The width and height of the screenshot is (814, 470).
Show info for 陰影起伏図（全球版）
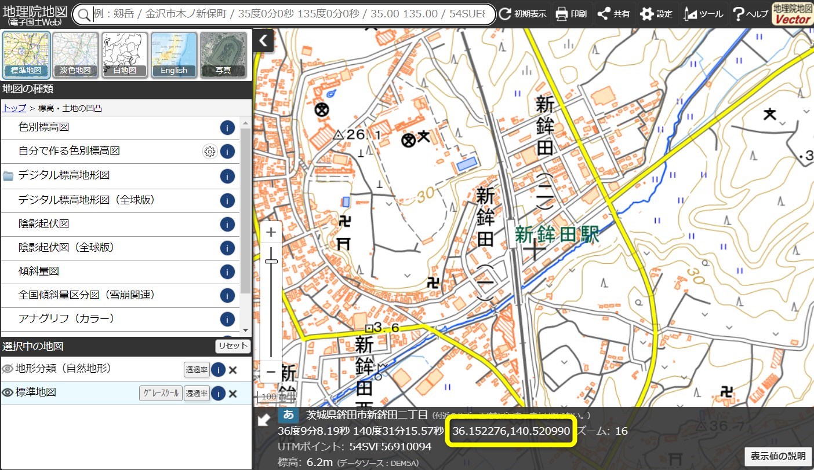click(x=227, y=248)
